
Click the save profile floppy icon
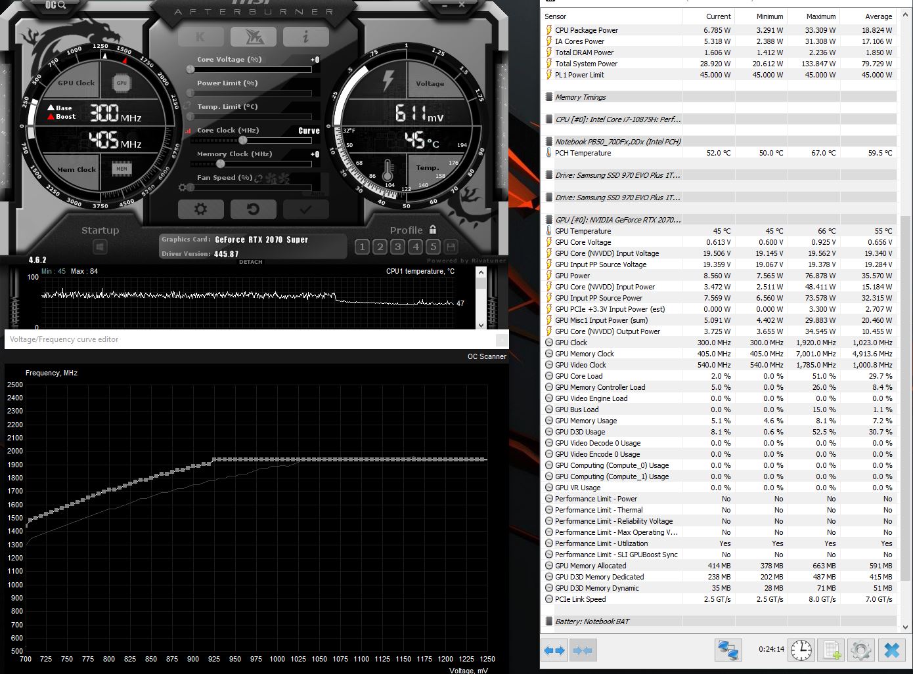[x=451, y=247]
